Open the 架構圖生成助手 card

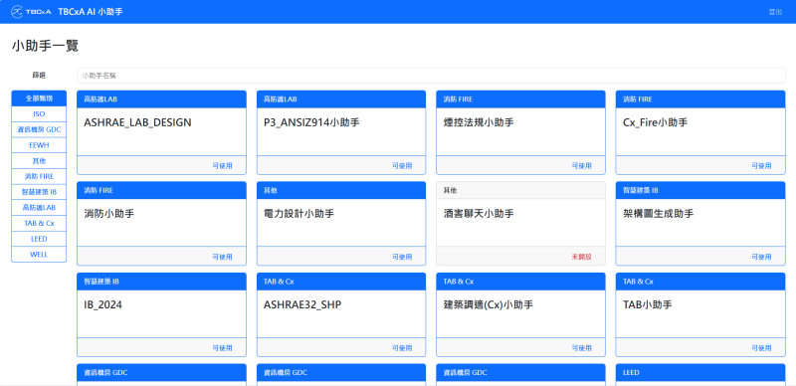click(700, 224)
